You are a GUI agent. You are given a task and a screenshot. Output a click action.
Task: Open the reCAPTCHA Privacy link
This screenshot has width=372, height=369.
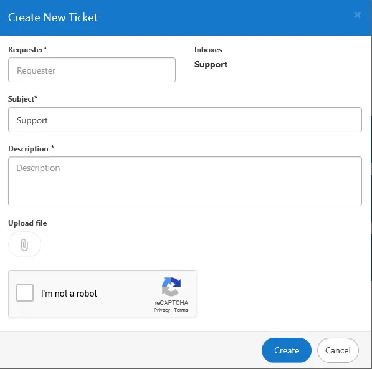click(x=162, y=310)
